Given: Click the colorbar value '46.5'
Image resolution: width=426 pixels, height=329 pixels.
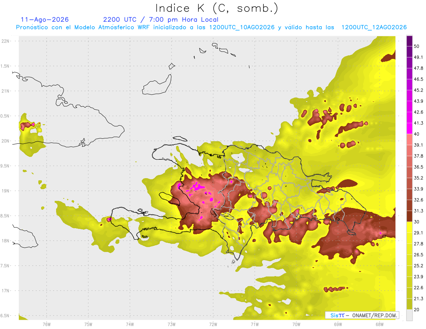Looking at the screenshot, I should click(x=418, y=79).
